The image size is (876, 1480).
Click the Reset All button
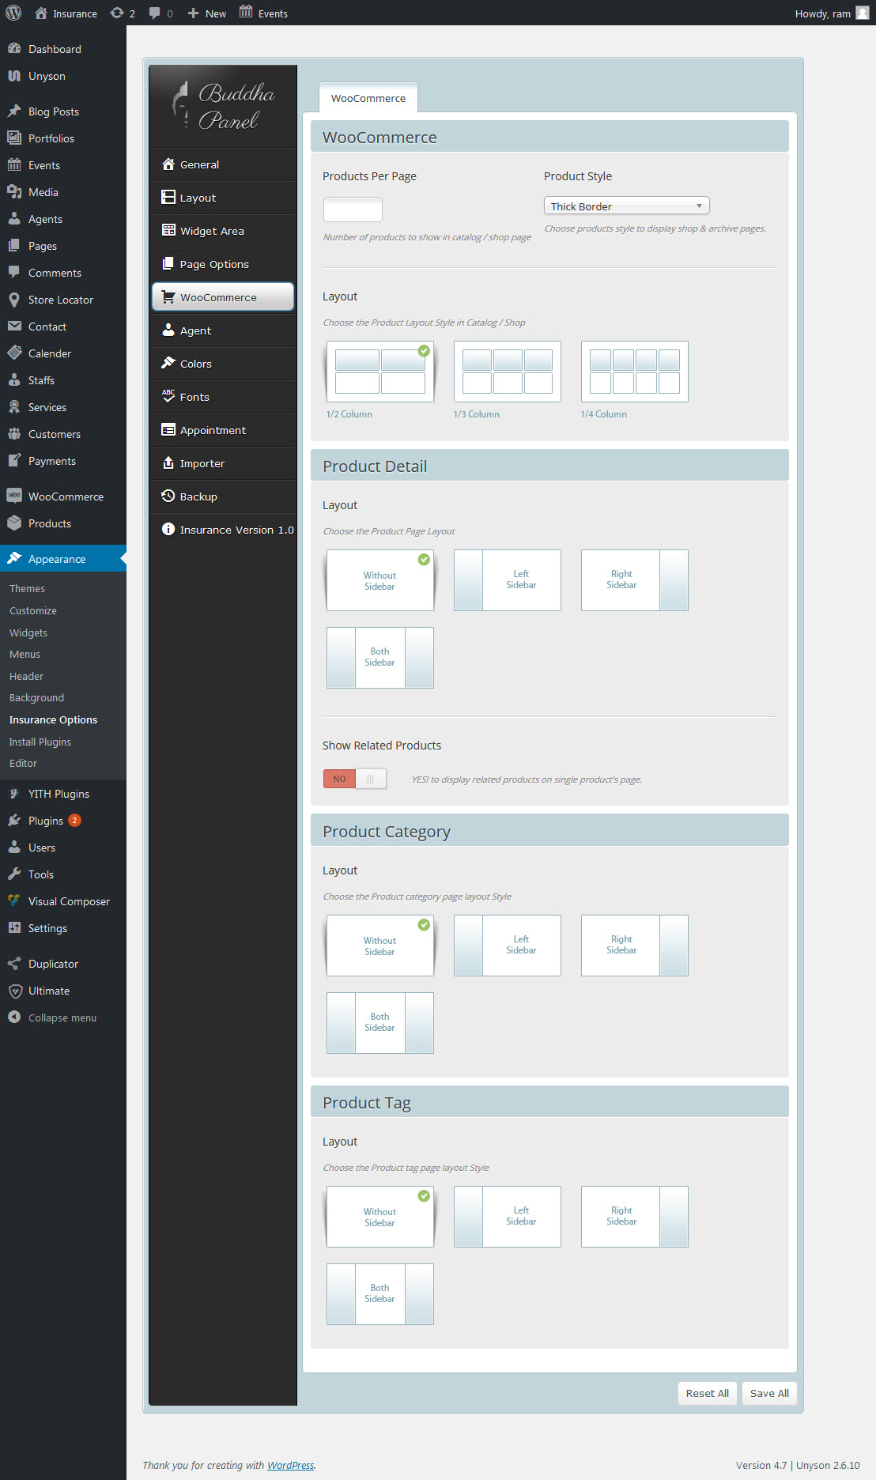click(x=708, y=1393)
